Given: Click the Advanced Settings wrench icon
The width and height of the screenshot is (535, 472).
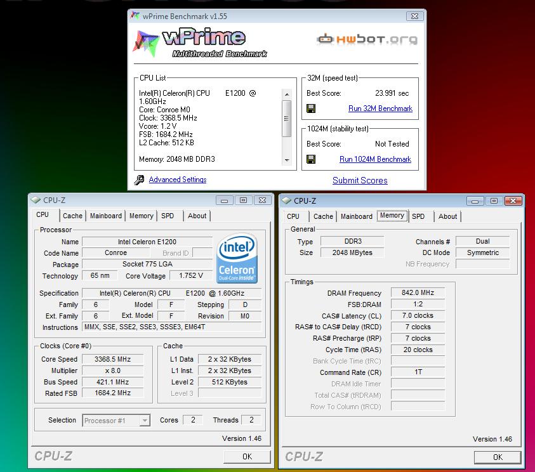Looking at the screenshot, I should (139, 180).
